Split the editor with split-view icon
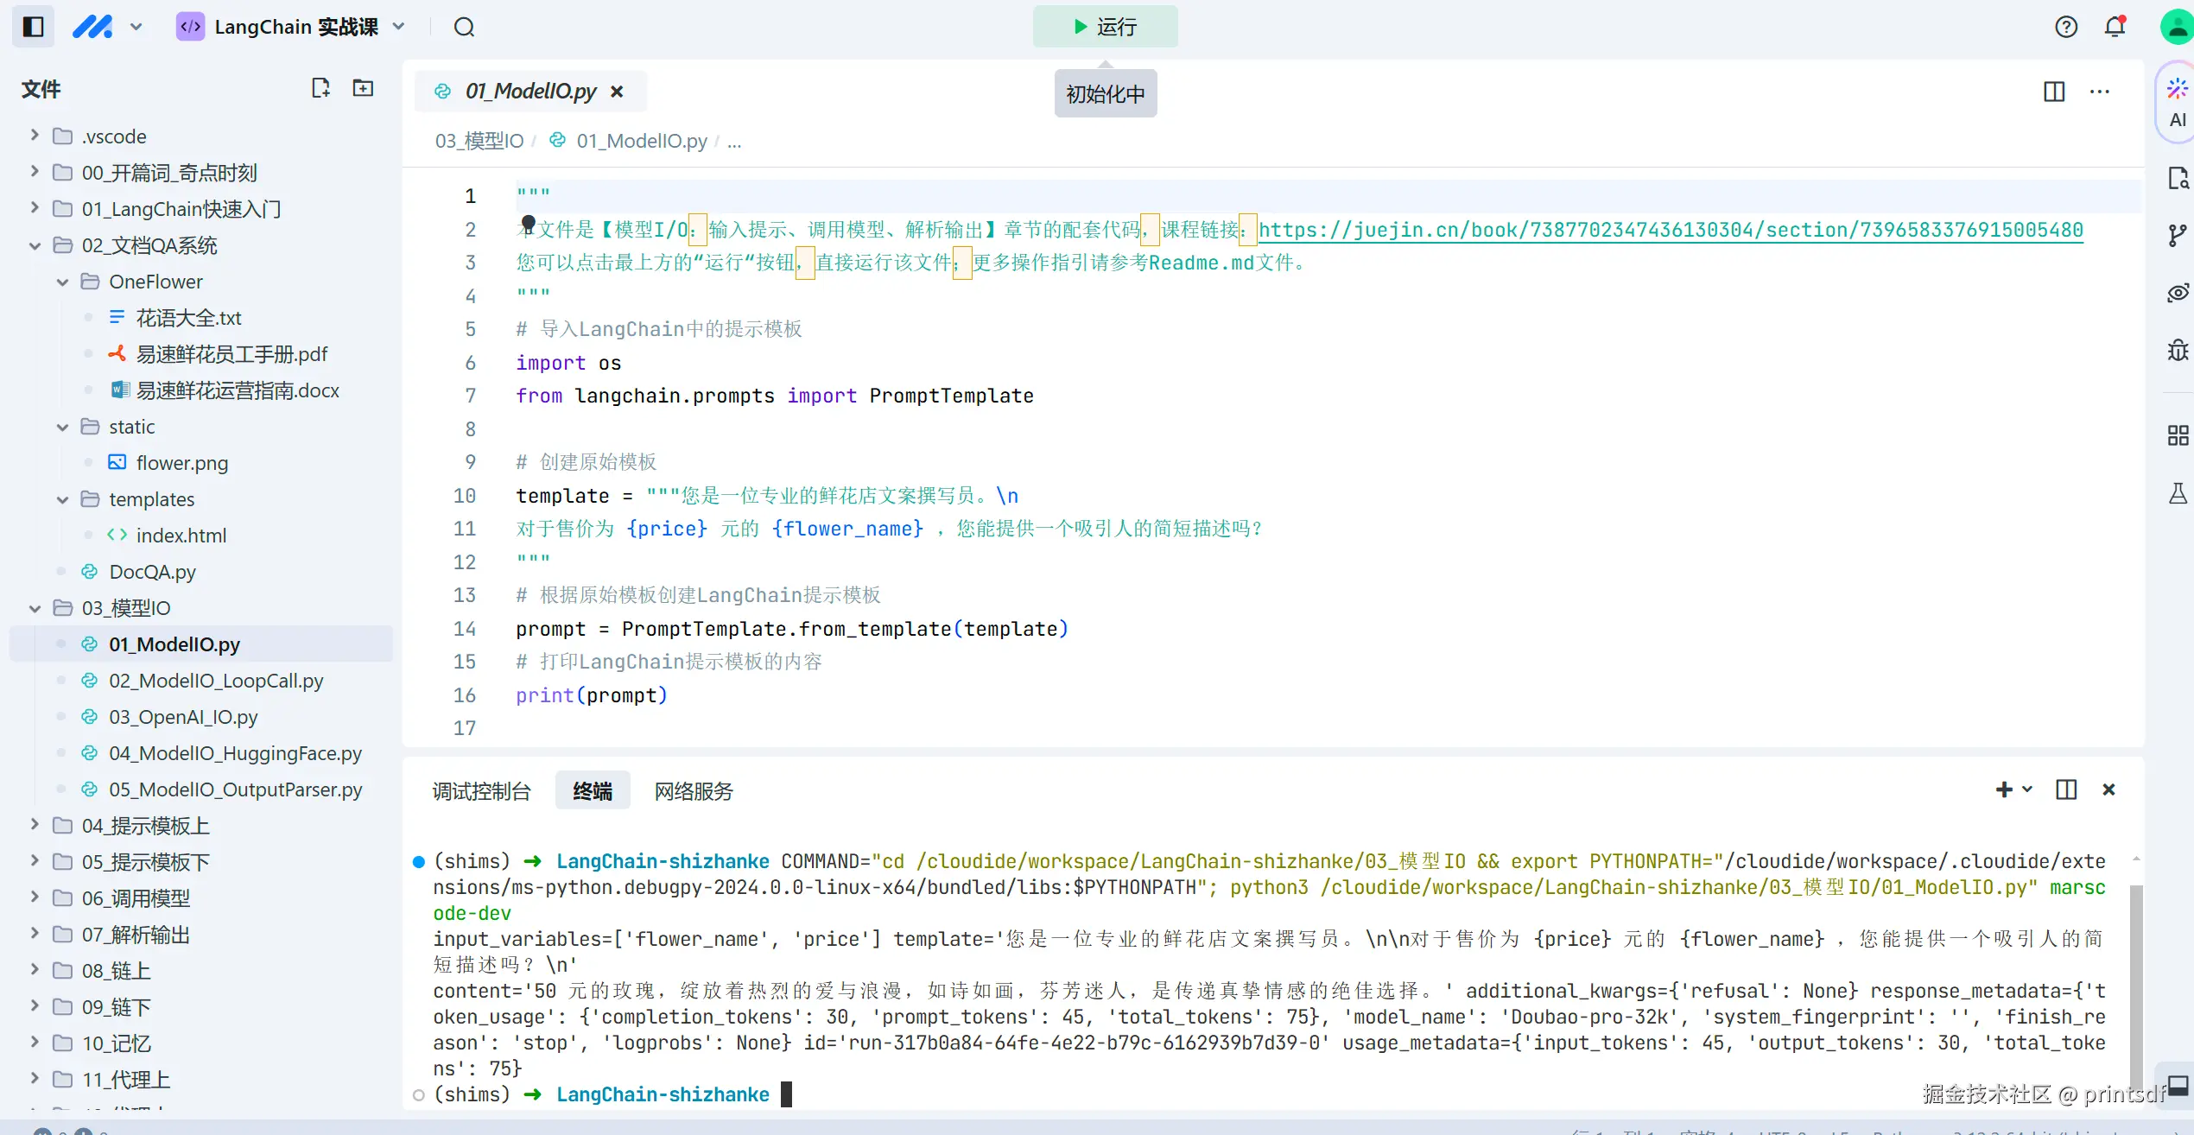 pos(2054,92)
